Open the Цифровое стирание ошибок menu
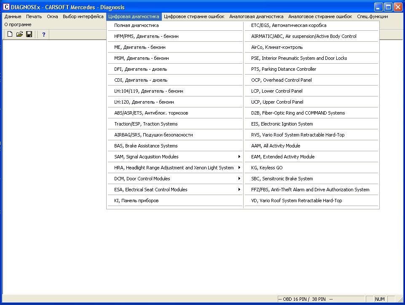This screenshot has width=405, height=305. [x=194, y=16]
